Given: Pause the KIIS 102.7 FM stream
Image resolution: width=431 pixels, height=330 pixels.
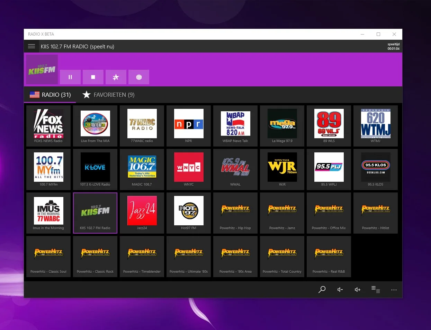Looking at the screenshot, I should point(70,77).
